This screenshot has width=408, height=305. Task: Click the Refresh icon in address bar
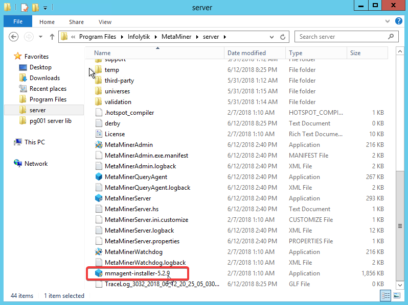click(x=283, y=37)
